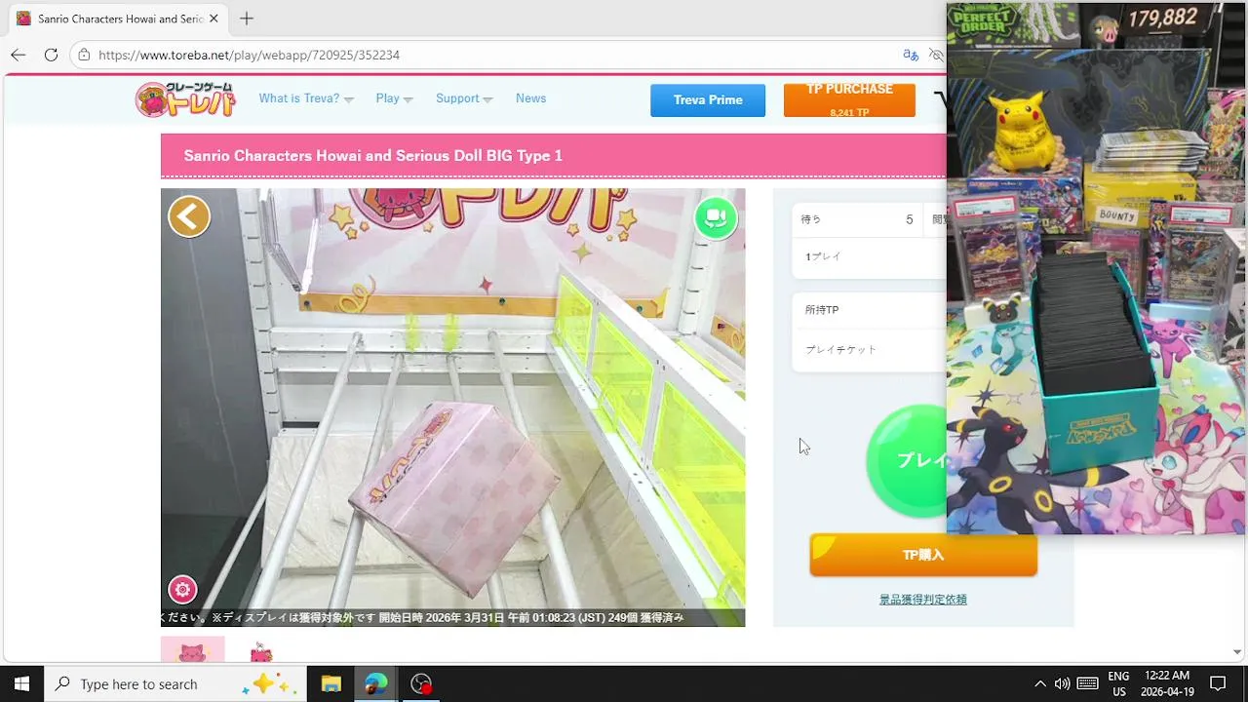Click the Toreba crane game logo
1248x702 pixels.
click(x=185, y=99)
